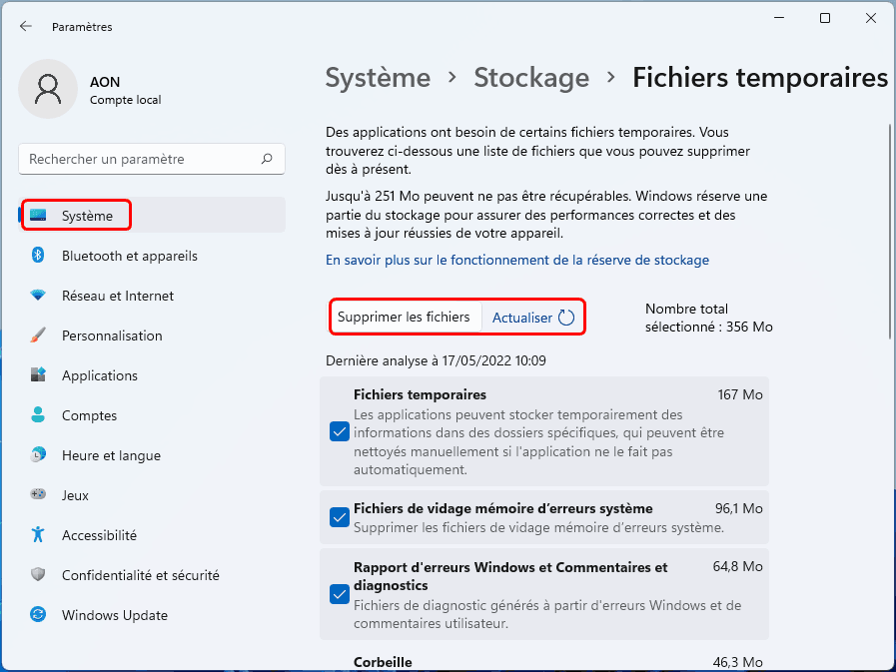Click the search magnifier icon
The width and height of the screenshot is (896, 672).
(267, 159)
